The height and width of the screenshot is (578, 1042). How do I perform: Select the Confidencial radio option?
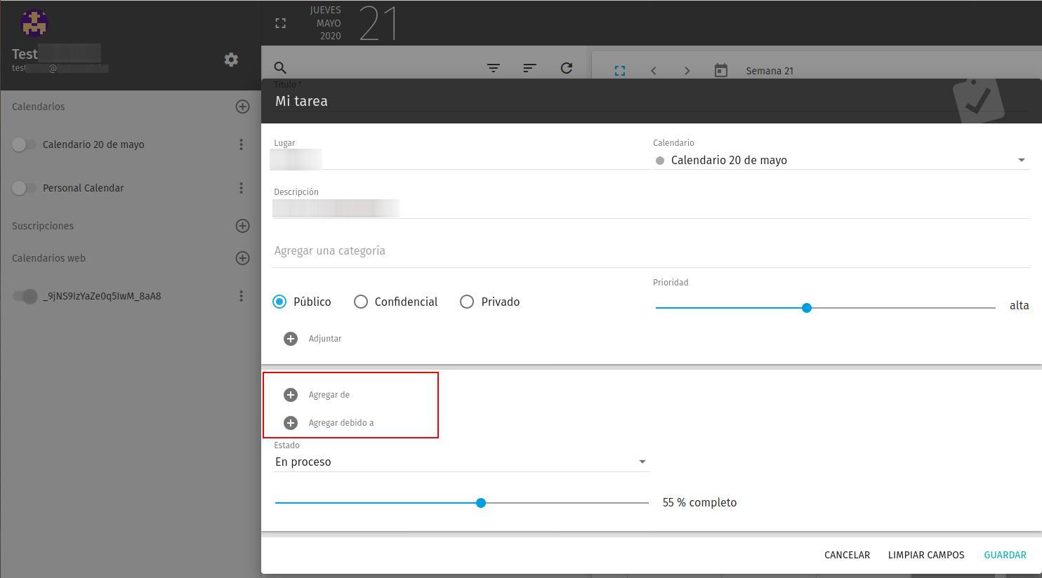(x=361, y=302)
